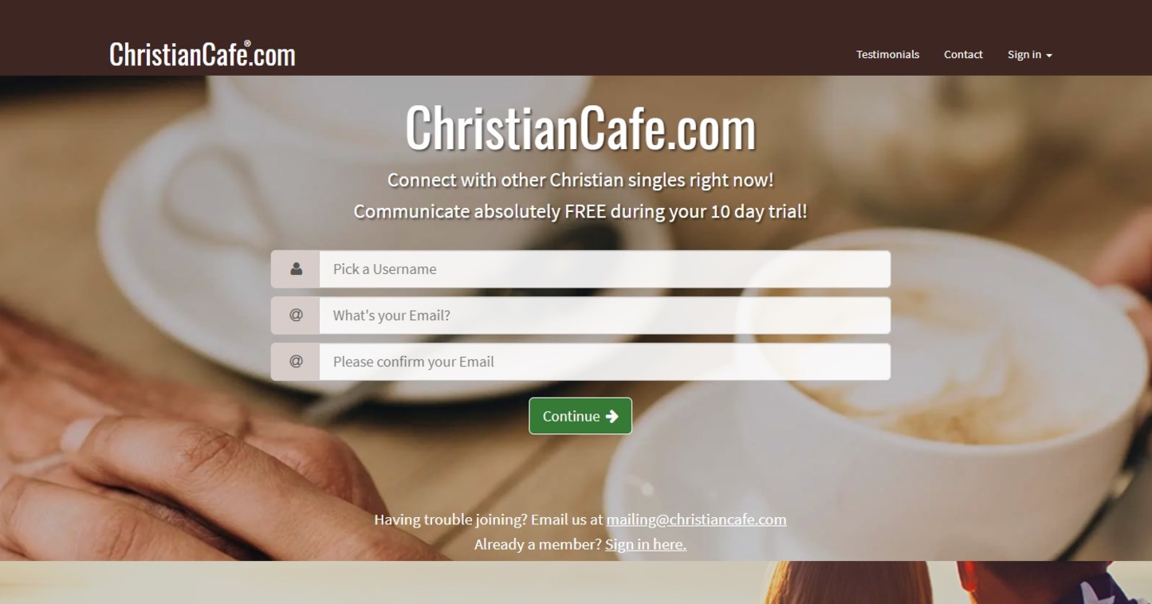Image resolution: width=1152 pixels, height=604 pixels.
Task: Click the ChristianCafe.com logo in header
Action: pyautogui.click(x=202, y=54)
